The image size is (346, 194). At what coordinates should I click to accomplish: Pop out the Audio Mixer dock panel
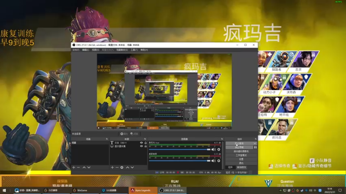click(222, 139)
